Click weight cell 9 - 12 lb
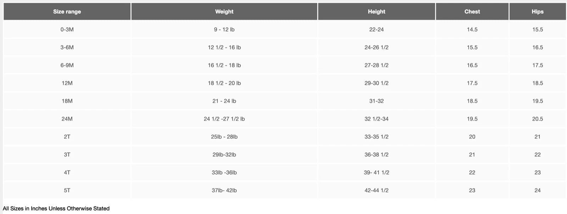This screenshot has width=567, height=214. point(224,30)
